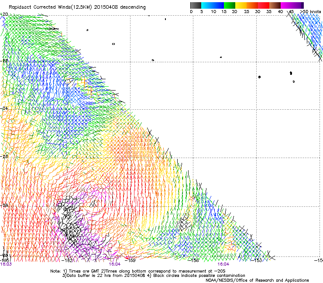Viewport: 323px width, 283px height.
Task: Click the orange 25–30 knots legend swatch
Action: coord(252,5)
